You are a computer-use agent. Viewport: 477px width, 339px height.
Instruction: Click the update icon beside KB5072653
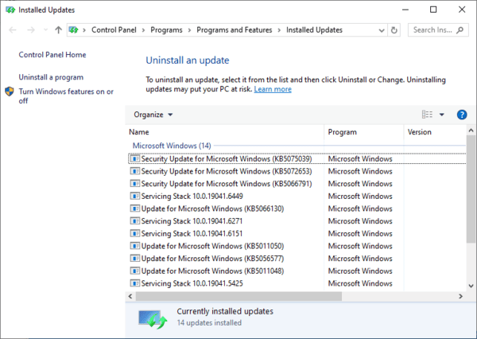(x=135, y=171)
